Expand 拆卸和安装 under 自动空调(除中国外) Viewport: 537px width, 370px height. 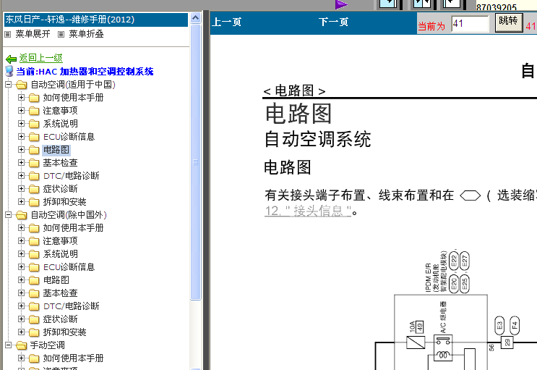pyautogui.click(x=21, y=332)
